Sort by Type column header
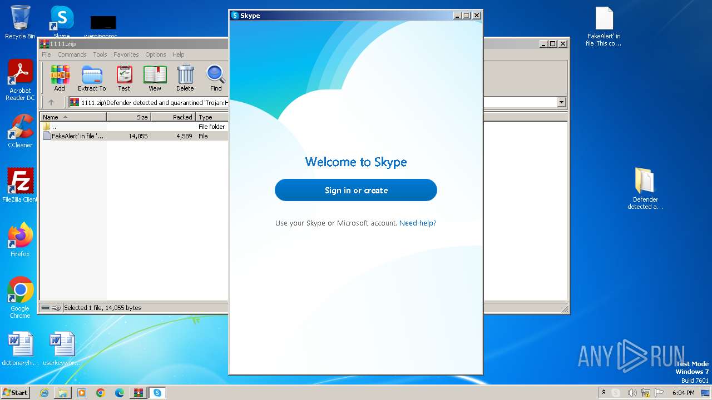 [212, 117]
